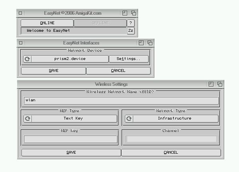Click the Wireless Settings window depth gadget
239x172 pixels.
pyautogui.click(x=220, y=84)
